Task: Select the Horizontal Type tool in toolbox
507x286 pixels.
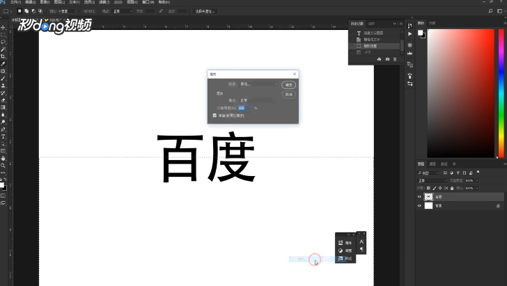Action: 3,136
